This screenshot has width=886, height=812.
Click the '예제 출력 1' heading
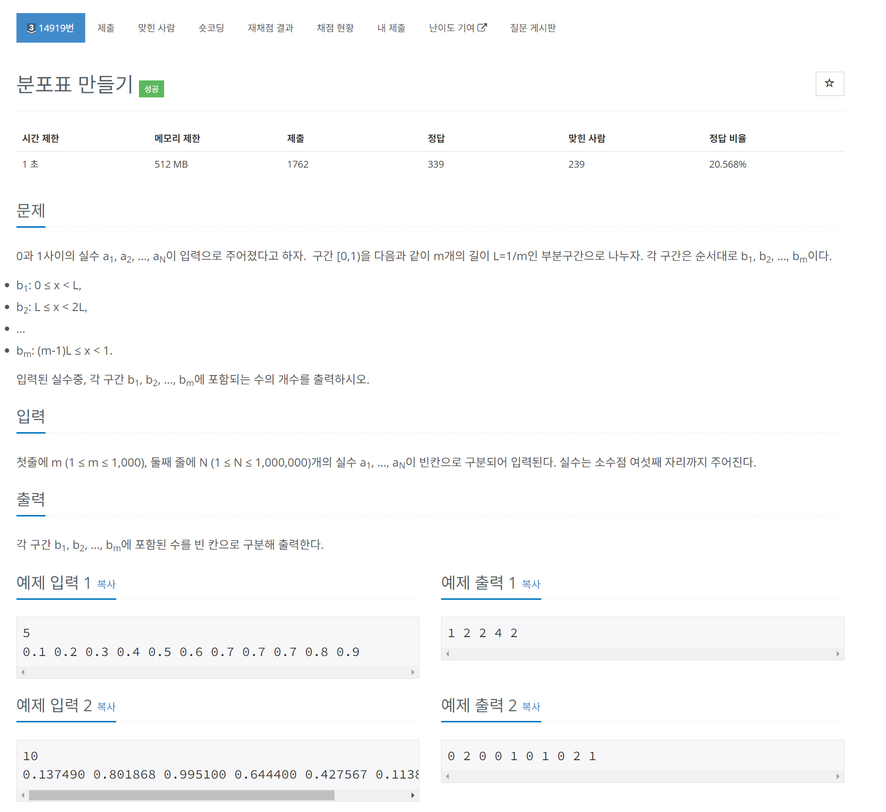(478, 583)
